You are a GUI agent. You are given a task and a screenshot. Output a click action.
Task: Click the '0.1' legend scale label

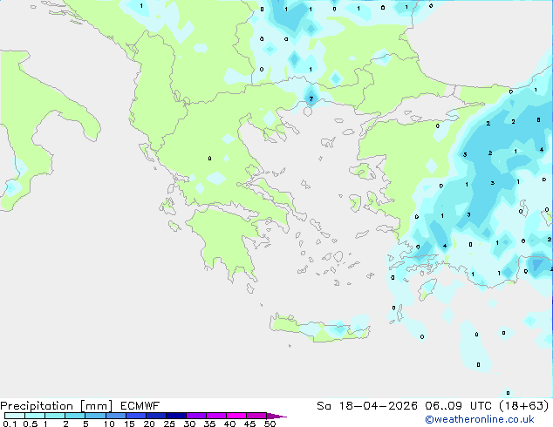[x=10, y=424]
